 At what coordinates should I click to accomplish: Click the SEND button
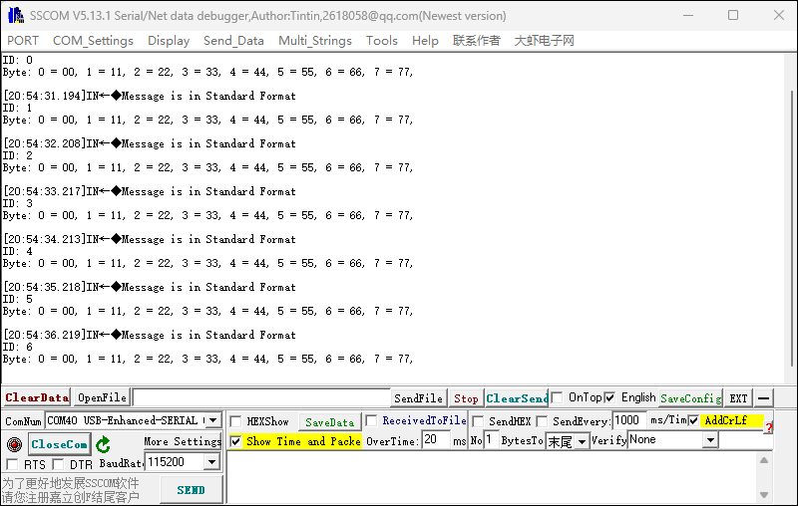(x=191, y=490)
